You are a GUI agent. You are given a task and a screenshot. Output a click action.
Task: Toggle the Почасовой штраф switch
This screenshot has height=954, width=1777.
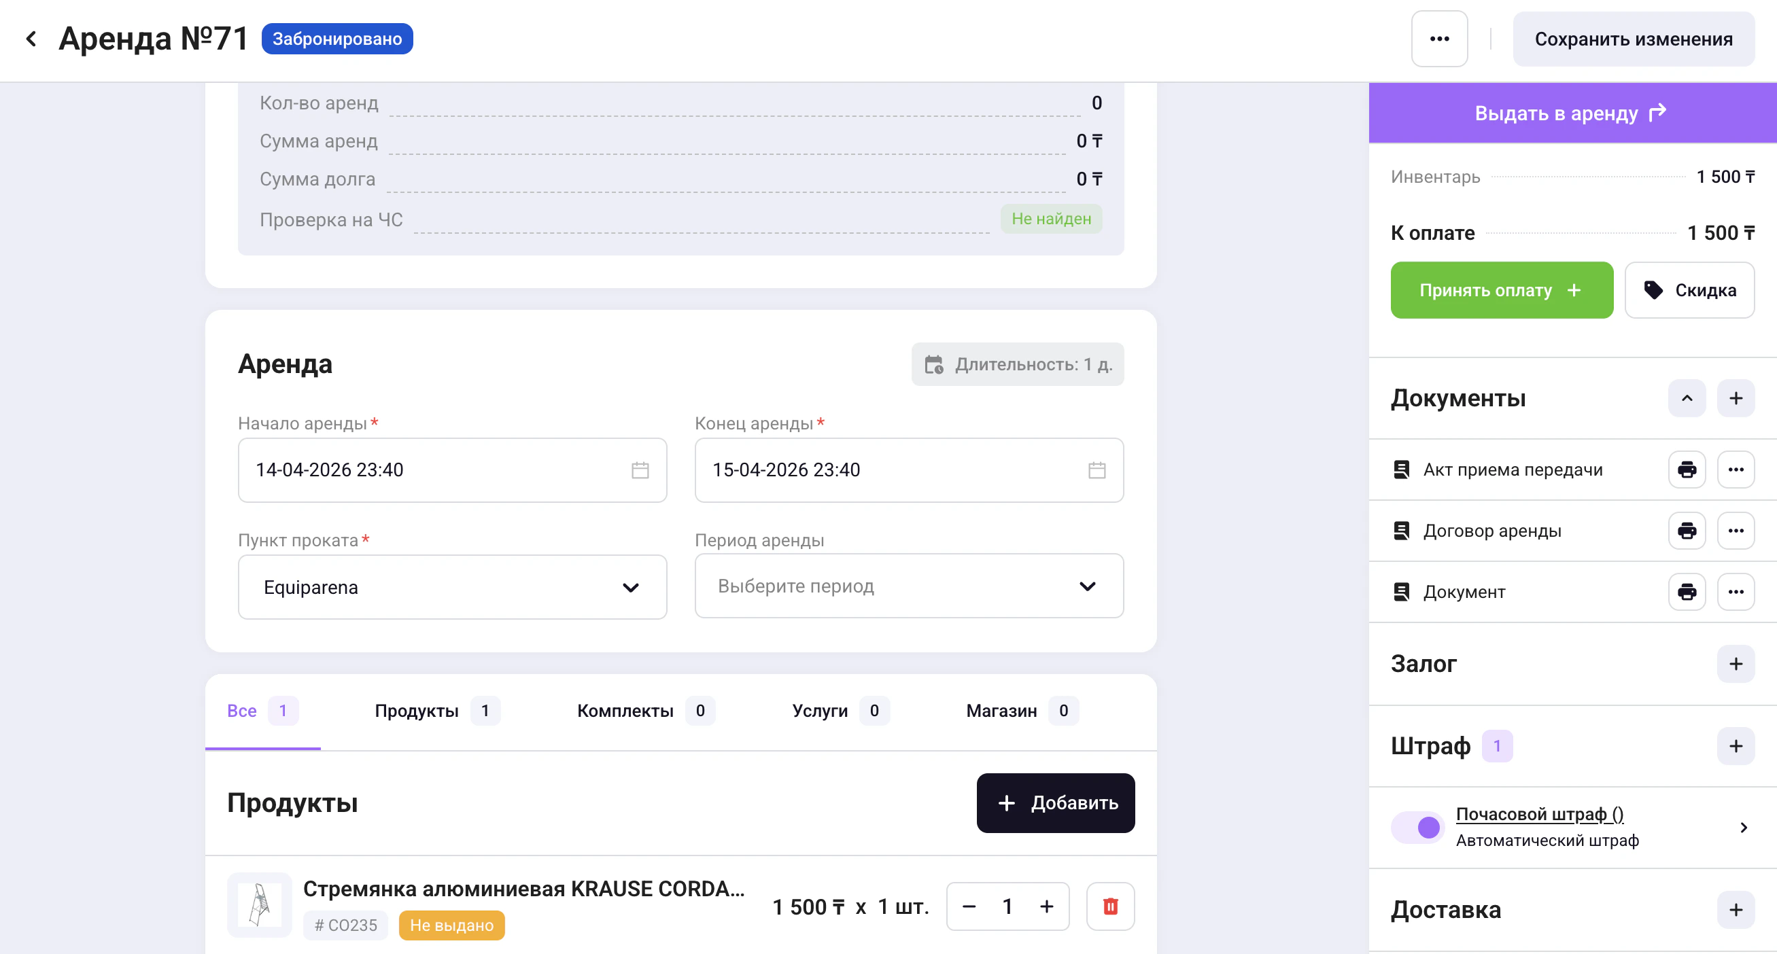pos(1417,826)
